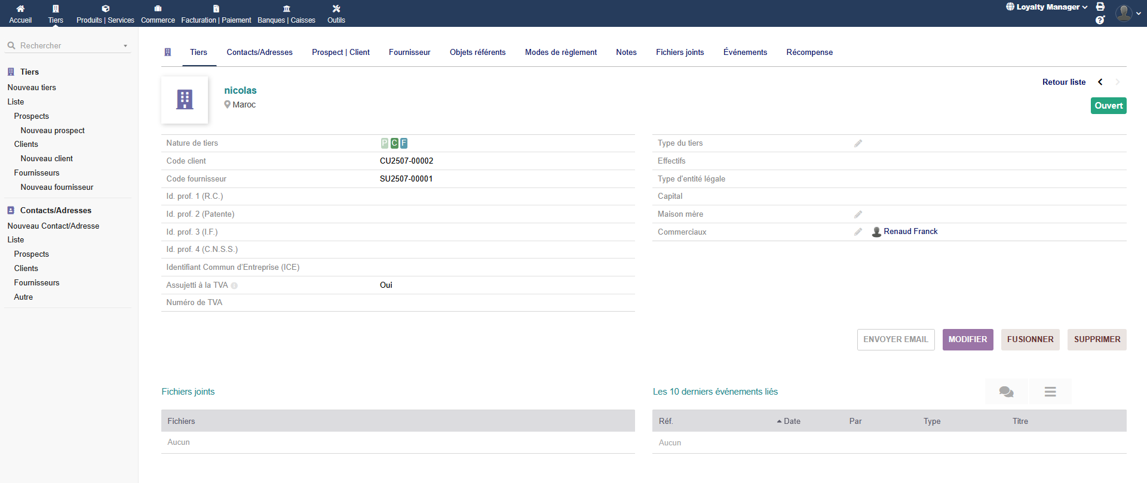The image size is (1147, 483).
Task: Expand the Rechercher search dropdown arrow
Action: (x=125, y=46)
